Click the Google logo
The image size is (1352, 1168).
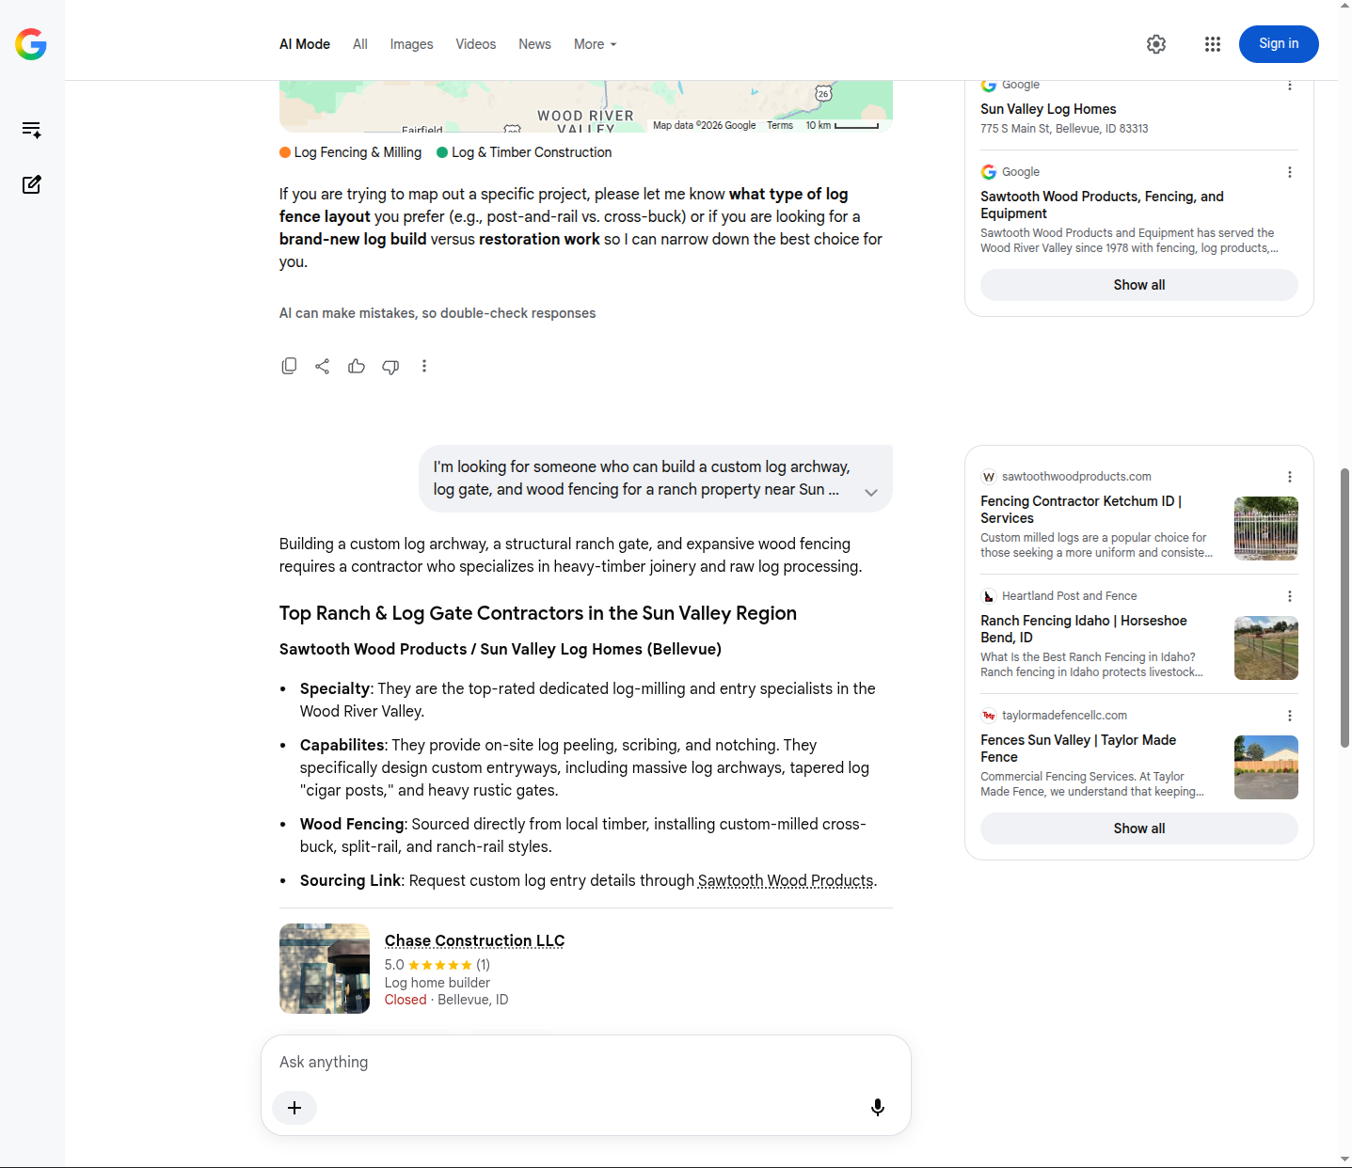[x=31, y=44]
